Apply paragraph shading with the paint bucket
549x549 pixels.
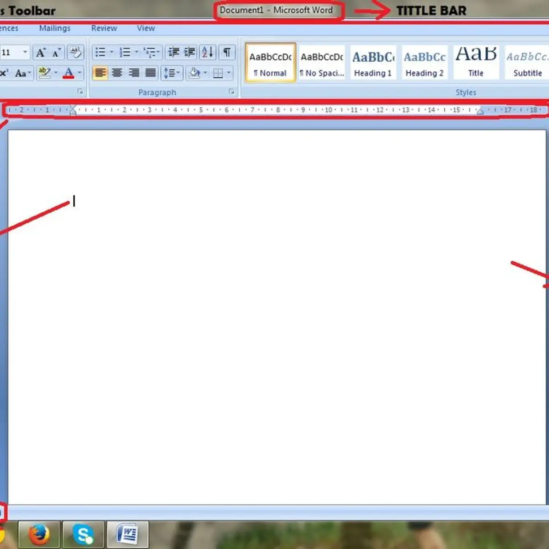point(194,73)
